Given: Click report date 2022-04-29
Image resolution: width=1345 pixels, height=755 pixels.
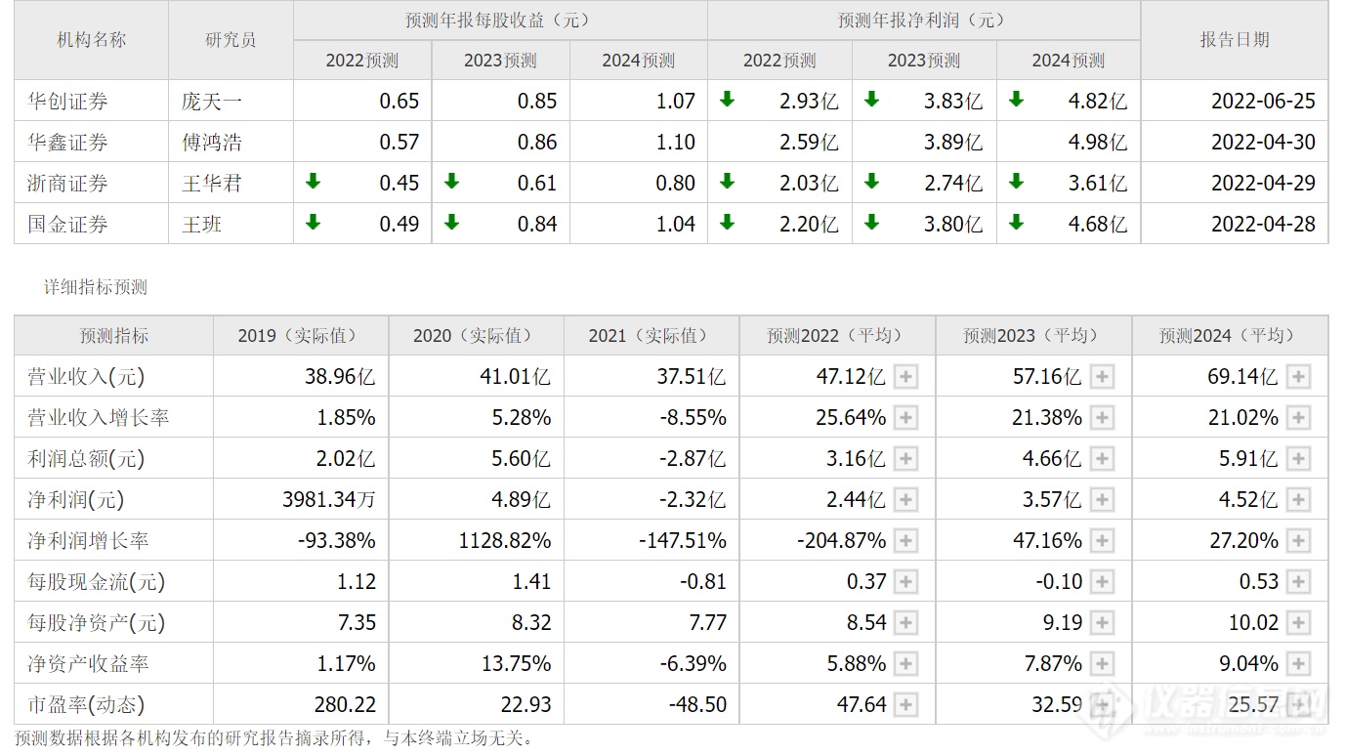Looking at the screenshot, I should tap(1263, 183).
